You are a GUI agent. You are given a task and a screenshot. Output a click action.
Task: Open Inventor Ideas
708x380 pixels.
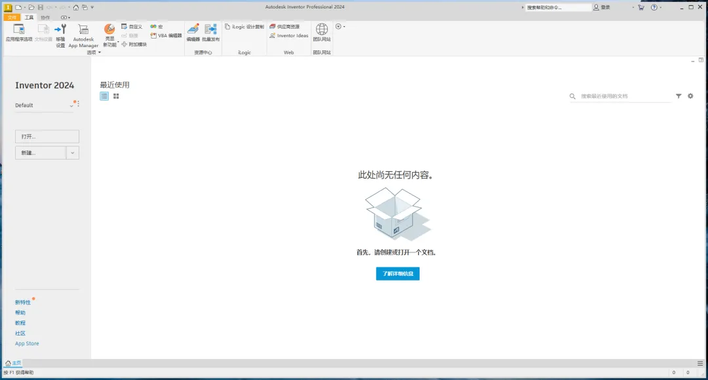[289, 35]
